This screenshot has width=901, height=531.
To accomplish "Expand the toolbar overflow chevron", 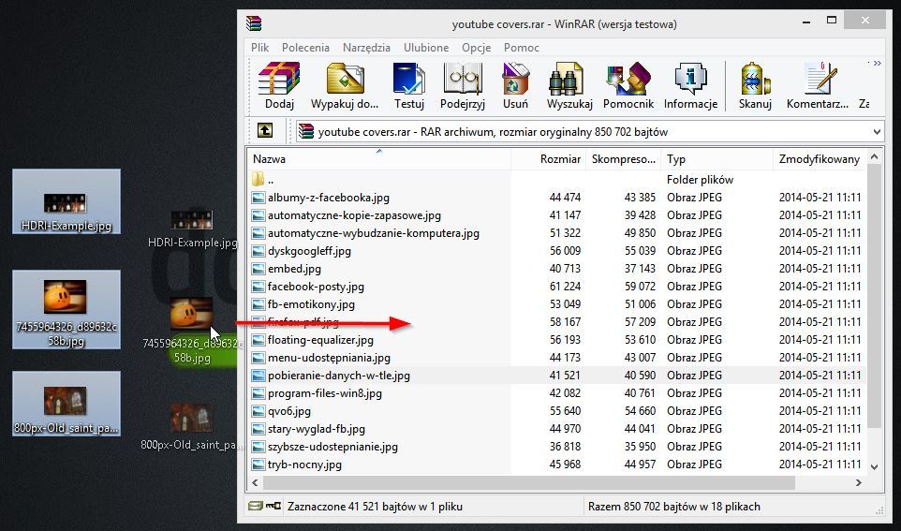I will [x=877, y=64].
